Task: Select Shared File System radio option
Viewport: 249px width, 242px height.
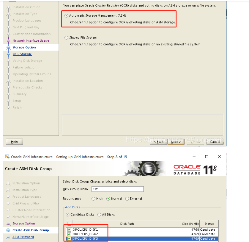Action: pyautogui.click(x=66, y=38)
